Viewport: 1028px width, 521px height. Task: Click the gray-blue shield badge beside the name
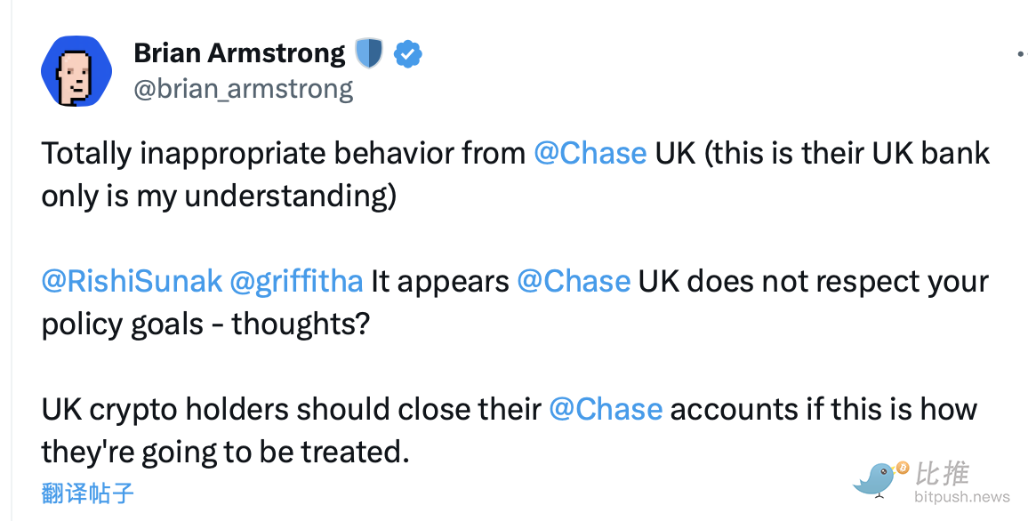(x=368, y=54)
